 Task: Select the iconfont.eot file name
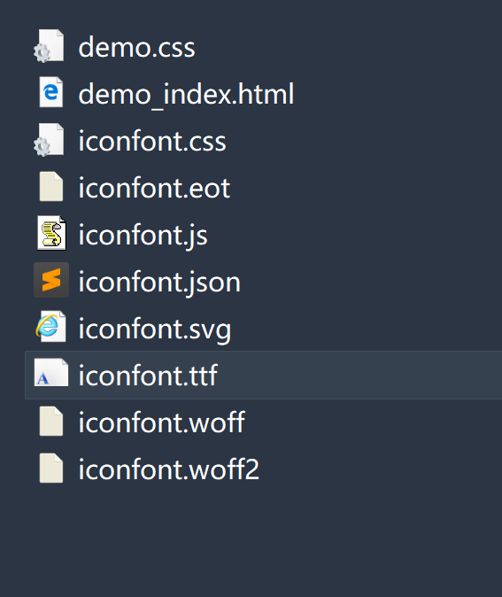pyautogui.click(x=154, y=188)
